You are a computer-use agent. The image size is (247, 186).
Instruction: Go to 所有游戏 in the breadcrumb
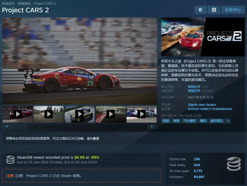[x=8, y=4]
